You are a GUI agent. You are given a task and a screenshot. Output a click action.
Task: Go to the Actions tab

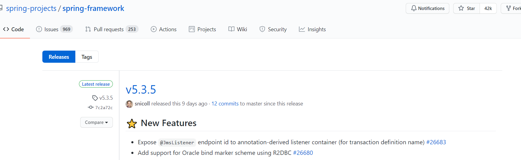(x=164, y=29)
